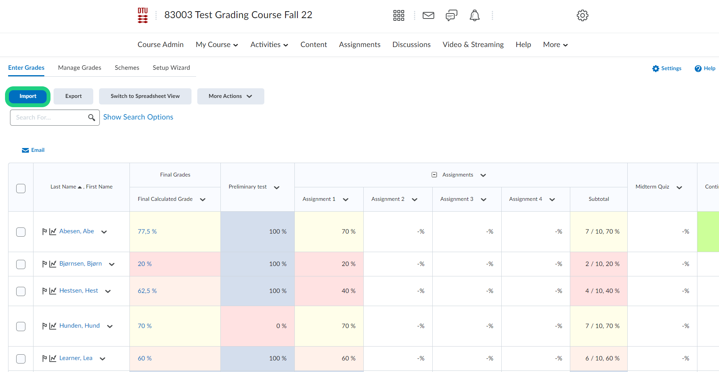Open the Activities navigation menu
719x372 pixels.
pos(269,45)
